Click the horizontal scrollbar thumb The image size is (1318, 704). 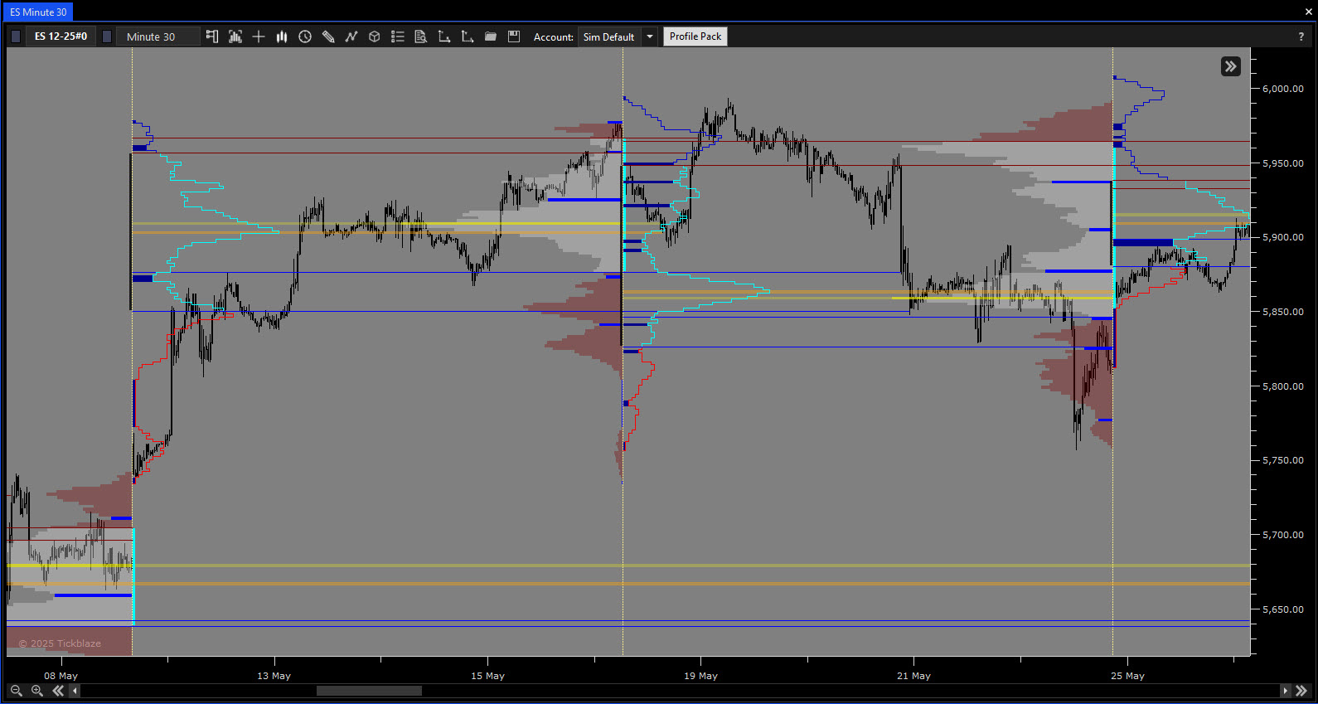click(x=369, y=691)
